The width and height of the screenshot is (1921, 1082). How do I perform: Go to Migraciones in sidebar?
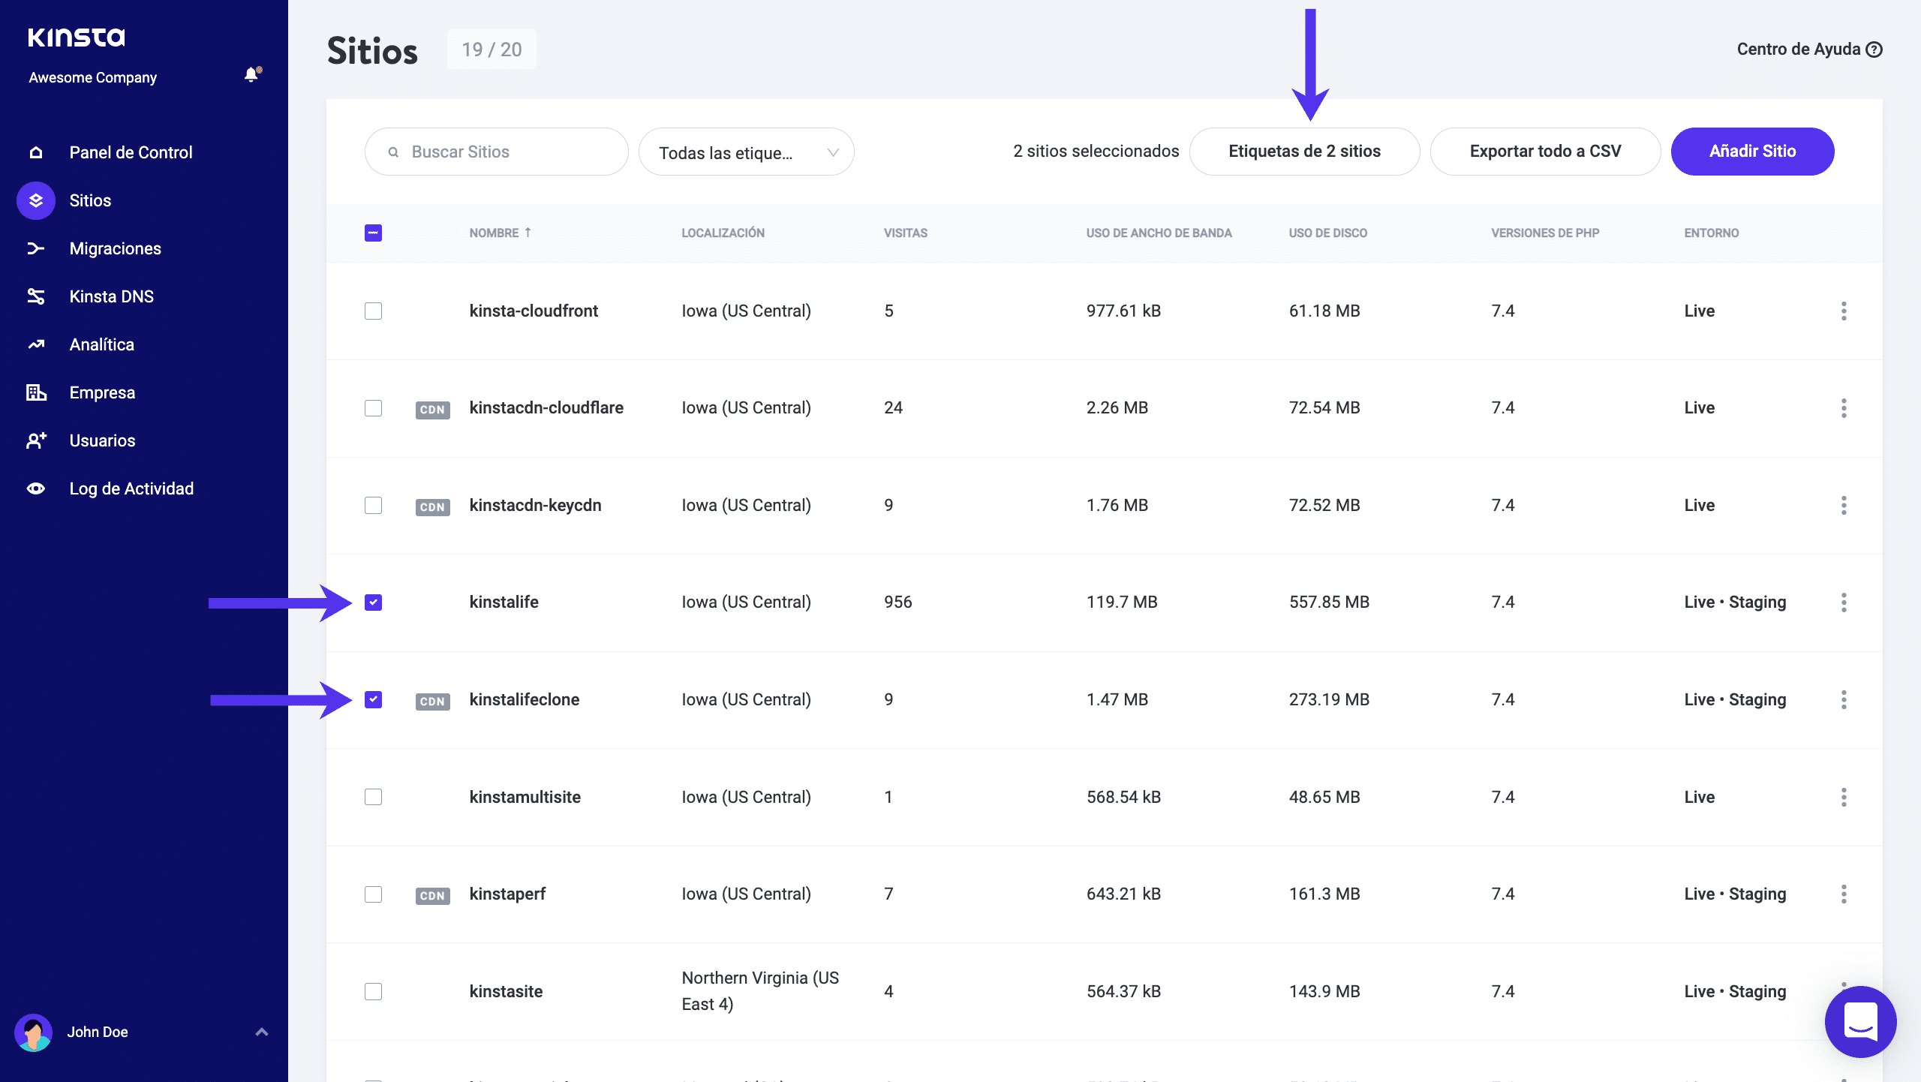coord(115,248)
